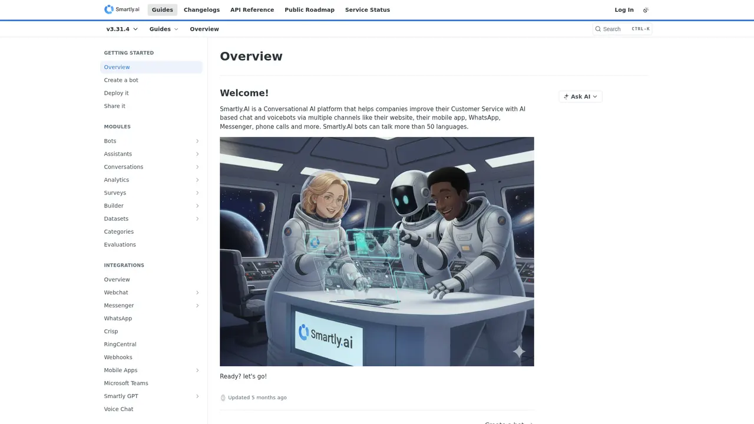Image resolution: width=754 pixels, height=424 pixels.
Task: Open the Ask AI dropdown button
Action: (580, 97)
